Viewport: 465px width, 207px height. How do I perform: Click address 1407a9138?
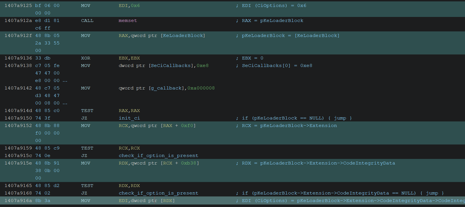pos(18,66)
